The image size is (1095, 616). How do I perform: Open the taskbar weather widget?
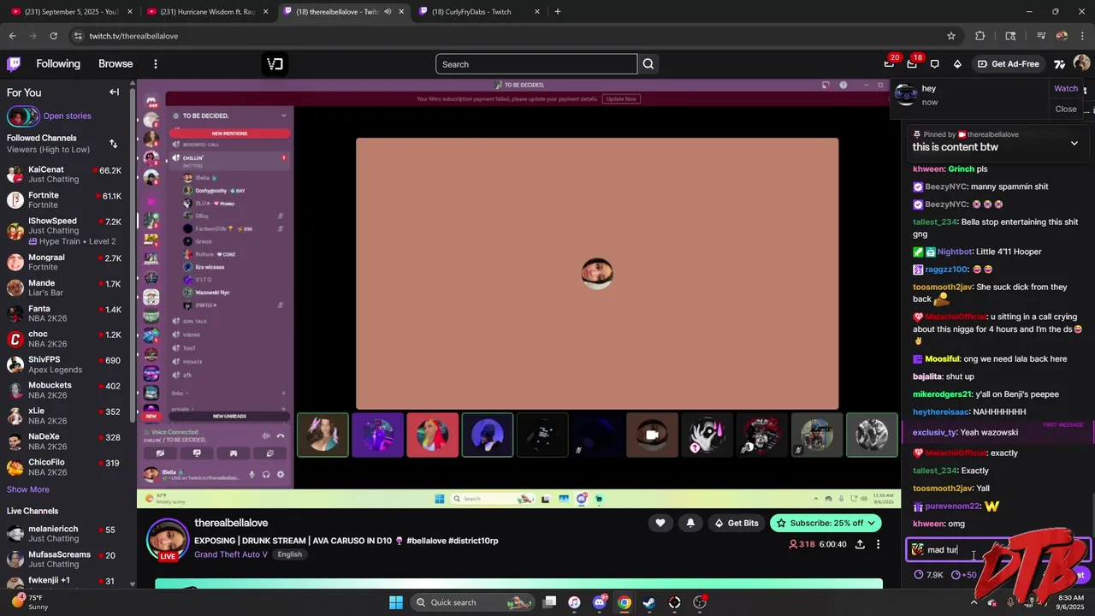(27, 602)
